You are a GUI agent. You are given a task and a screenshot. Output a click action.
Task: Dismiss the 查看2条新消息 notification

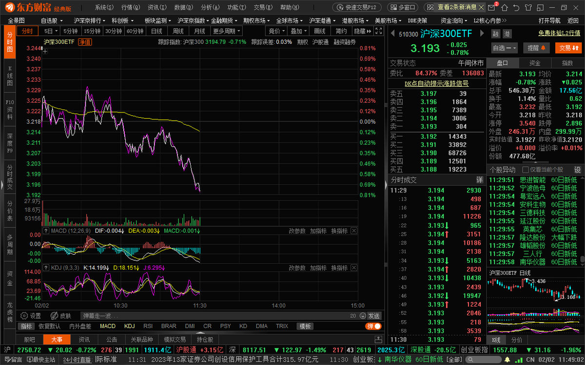click(x=481, y=7)
